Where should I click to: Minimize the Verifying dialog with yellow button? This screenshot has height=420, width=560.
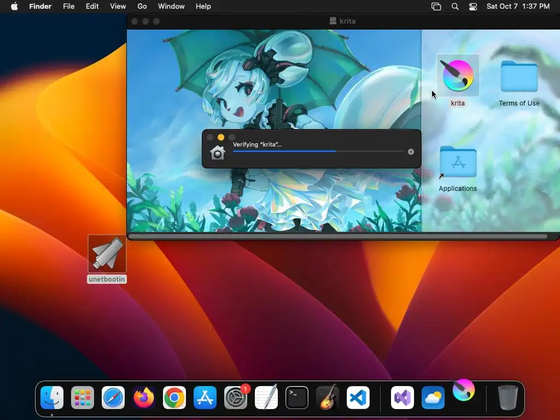(221, 137)
